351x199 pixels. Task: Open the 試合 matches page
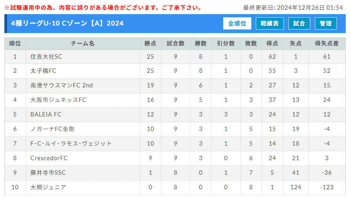[x=299, y=23]
